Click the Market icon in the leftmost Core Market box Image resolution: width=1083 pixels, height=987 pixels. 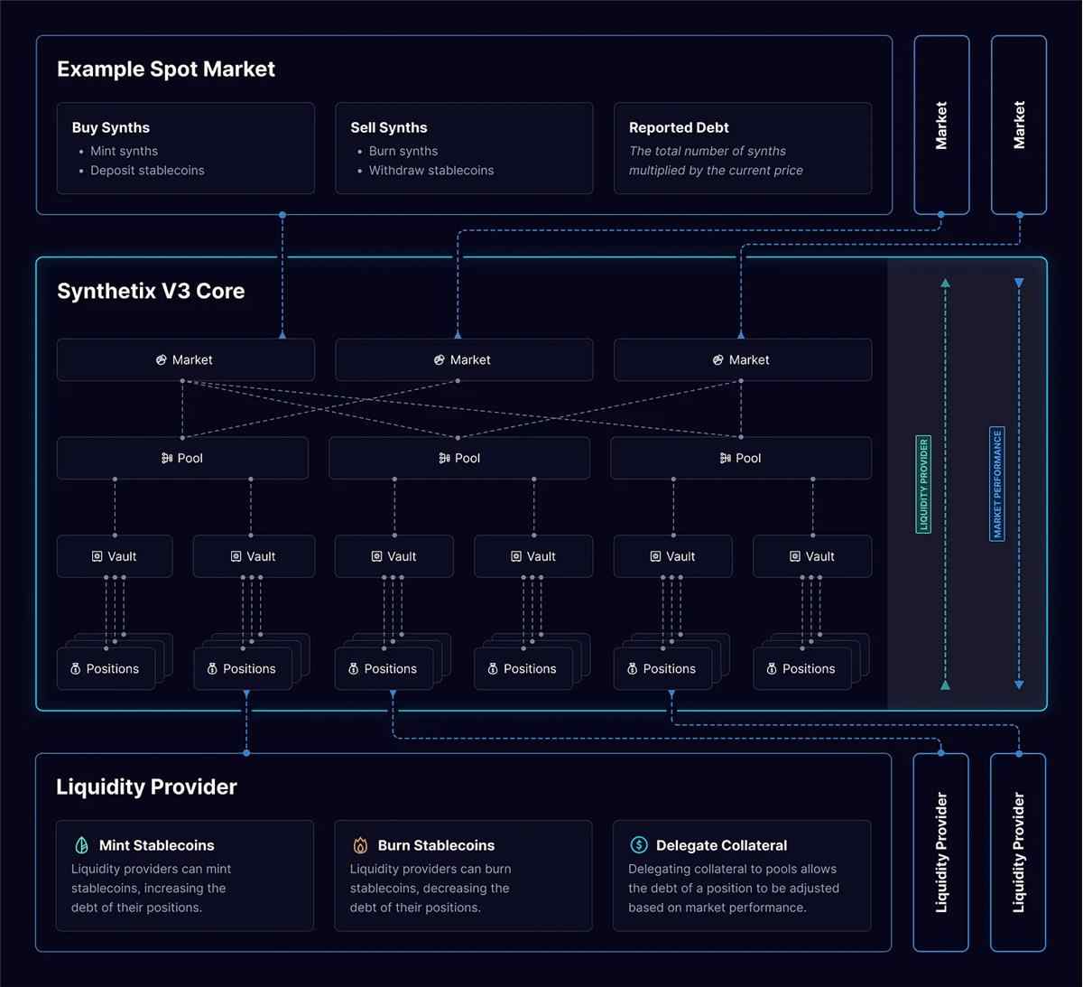click(162, 359)
